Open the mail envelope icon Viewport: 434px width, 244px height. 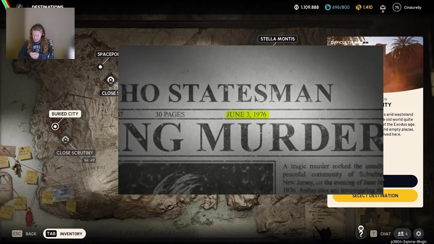383,7
